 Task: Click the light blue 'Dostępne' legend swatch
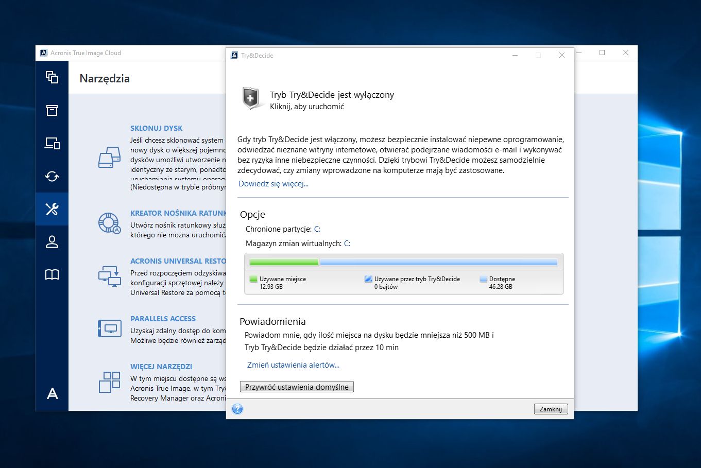pos(483,279)
